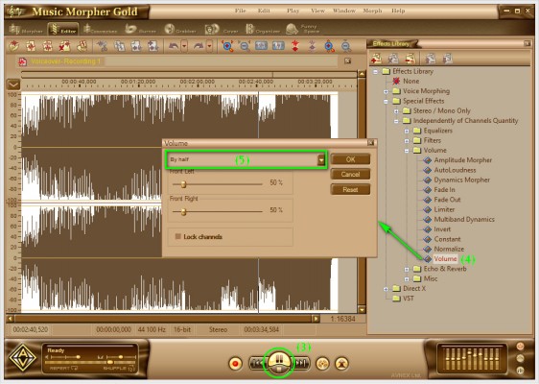Click Cancel in Volume dialog
539x384 pixels.
pyautogui.click(x=350, y=174)
